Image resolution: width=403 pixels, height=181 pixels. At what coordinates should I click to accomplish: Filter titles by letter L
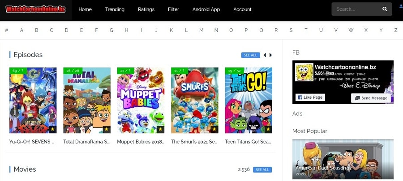186,30
